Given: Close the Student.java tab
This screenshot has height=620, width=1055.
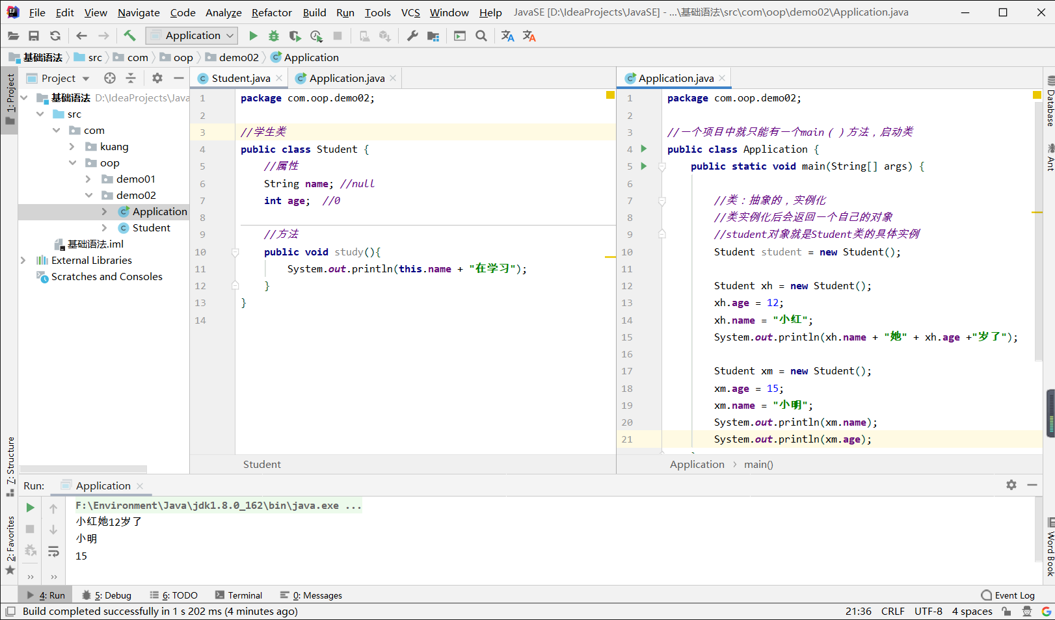Looking at the screenshot, I should tap(280, 78).
